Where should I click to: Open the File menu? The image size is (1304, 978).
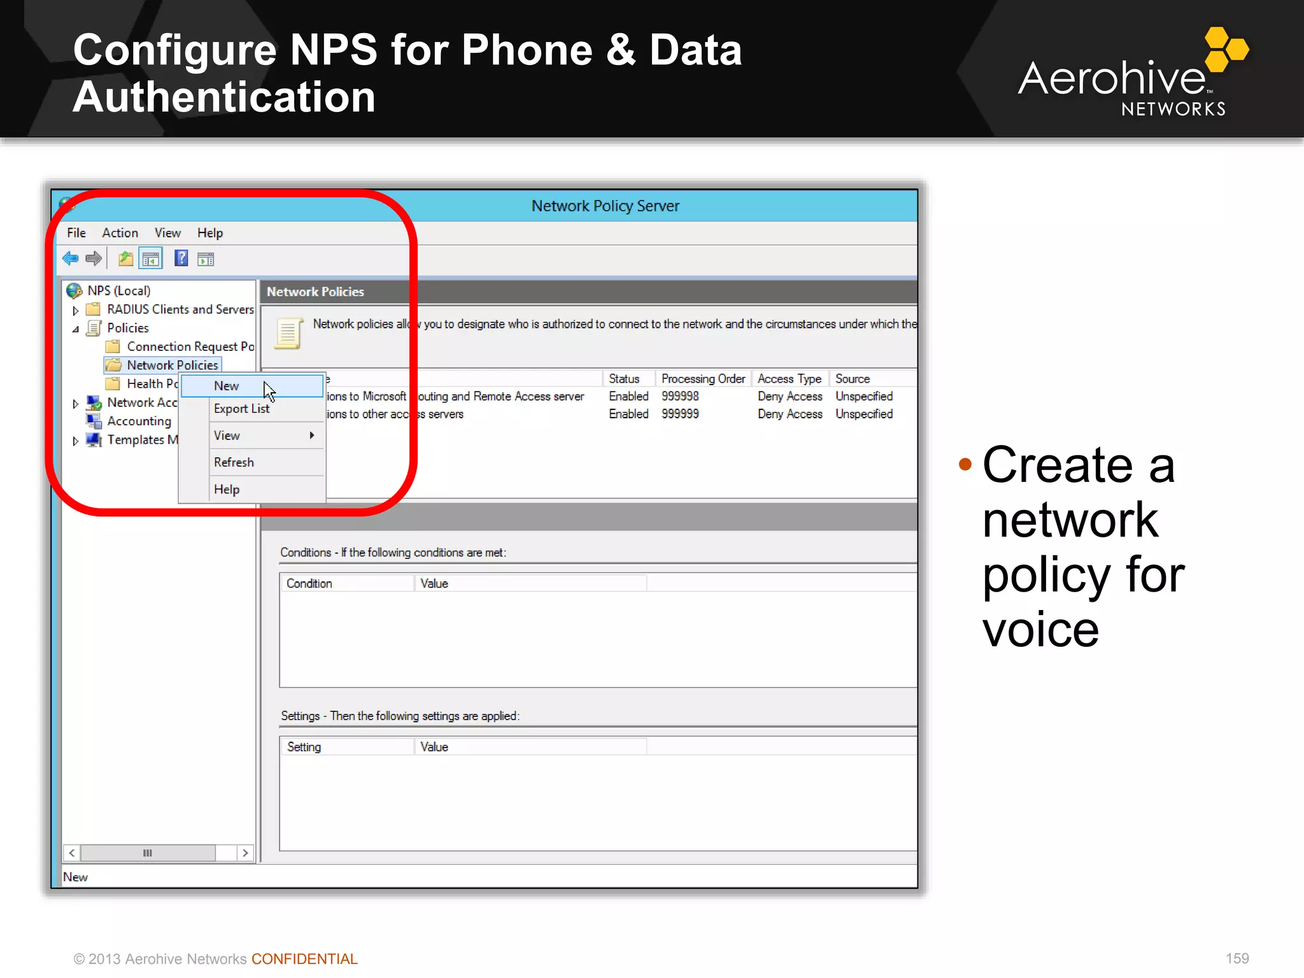coord(76,233)
